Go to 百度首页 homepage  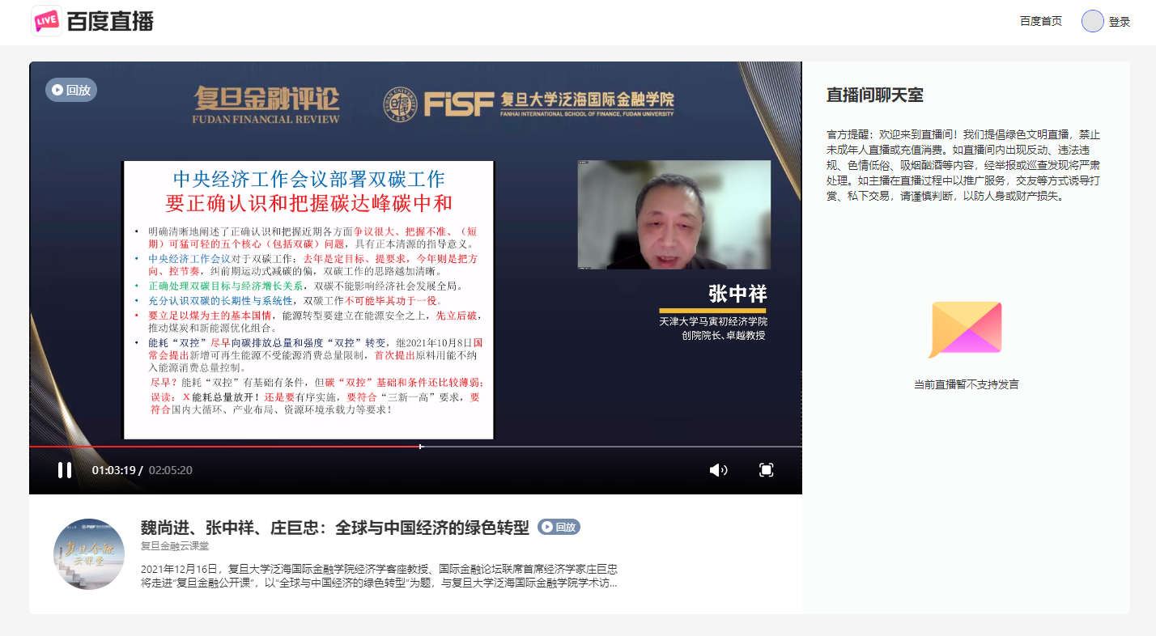(x=1040, y=22)
